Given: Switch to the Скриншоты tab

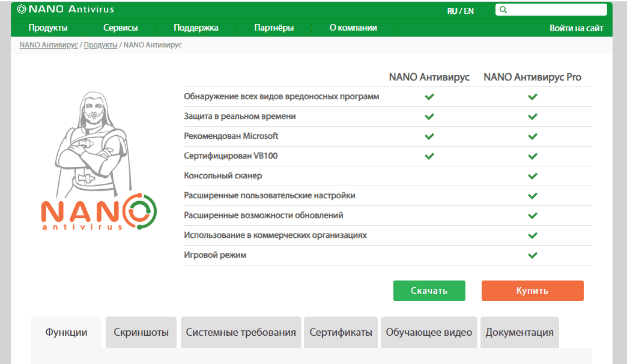Looking at the screenshot, I should pyautogui.click(x=141, y=332).
